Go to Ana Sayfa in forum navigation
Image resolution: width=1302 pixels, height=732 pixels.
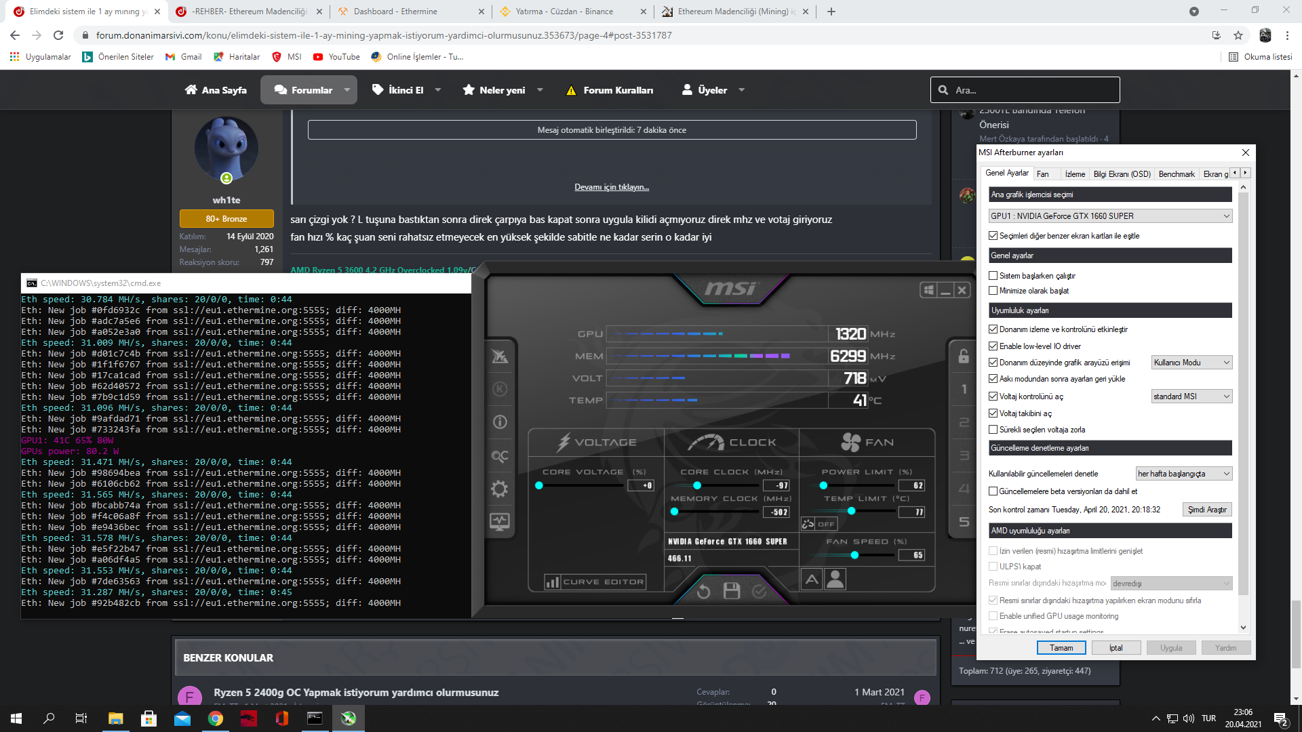[216, 89]
